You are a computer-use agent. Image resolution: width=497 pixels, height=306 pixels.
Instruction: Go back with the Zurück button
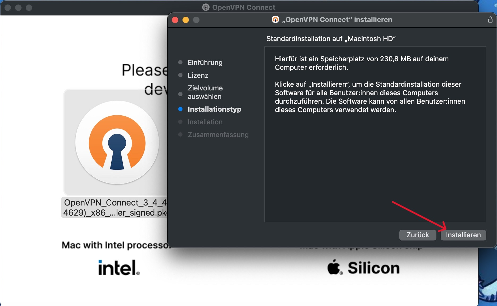(x=418, y=235)
